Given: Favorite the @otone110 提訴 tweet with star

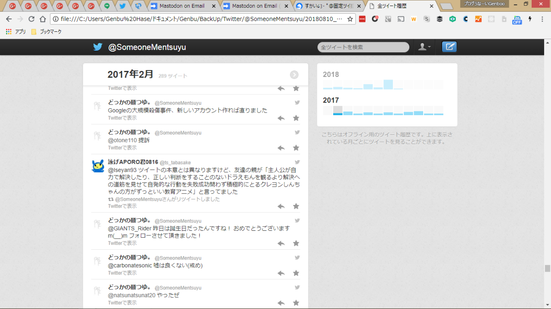Looking at the screenshot, I should pyautogui.click(x=296, y=148).
